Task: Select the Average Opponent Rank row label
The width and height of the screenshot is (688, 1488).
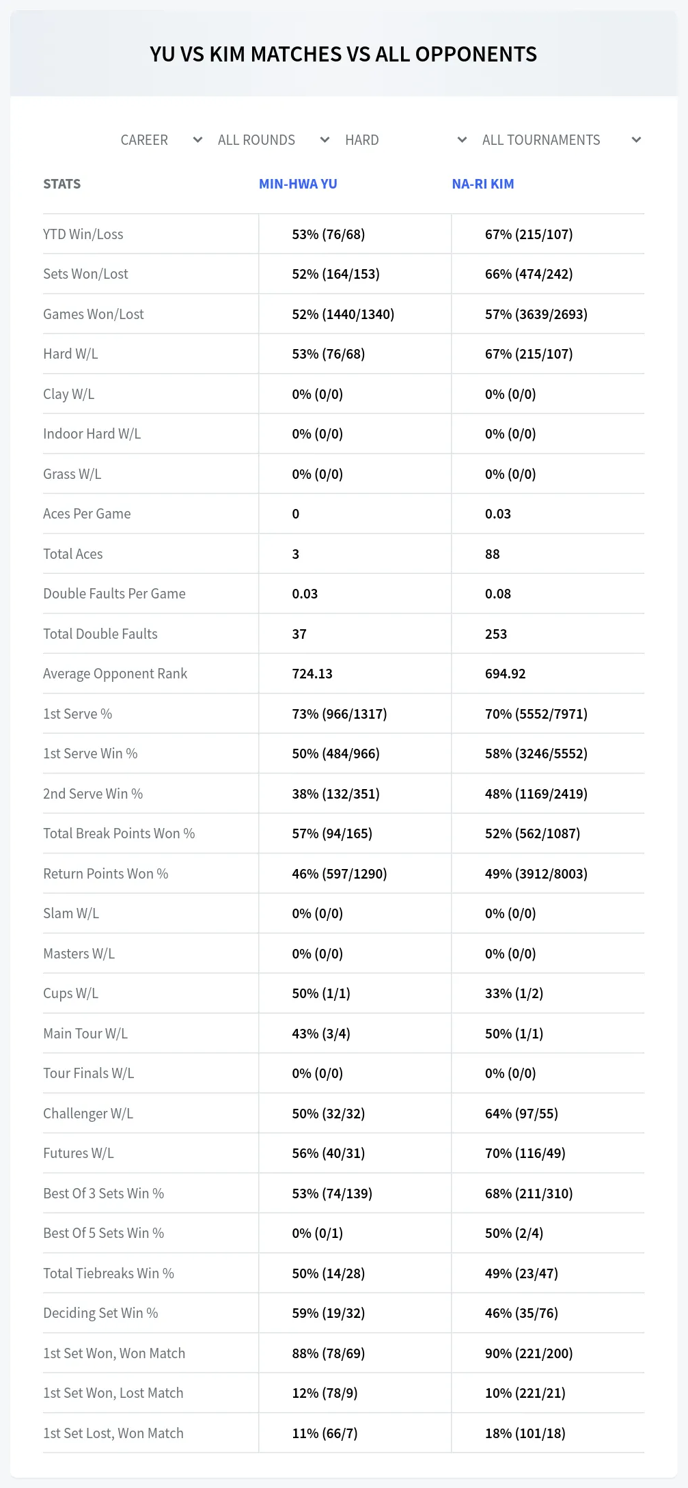Action: click(x=115, y=674)
